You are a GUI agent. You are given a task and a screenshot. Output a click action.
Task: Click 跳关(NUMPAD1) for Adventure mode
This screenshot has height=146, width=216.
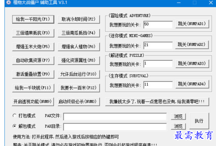(192, 24)
